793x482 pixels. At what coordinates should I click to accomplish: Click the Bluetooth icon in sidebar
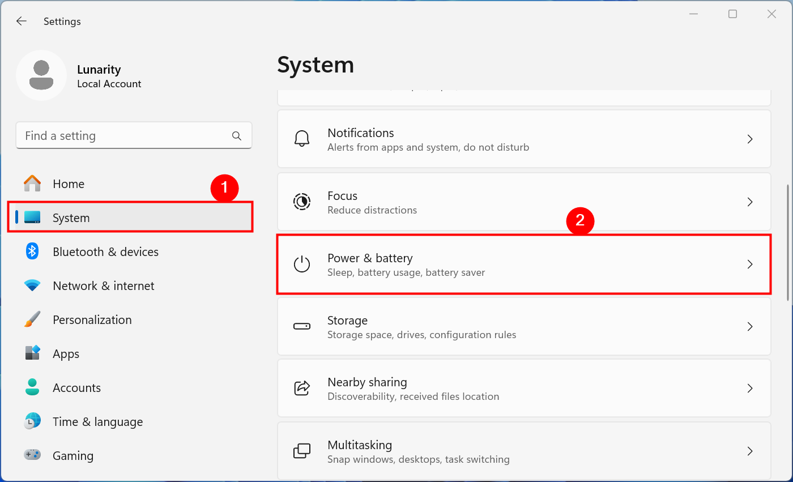32,251
